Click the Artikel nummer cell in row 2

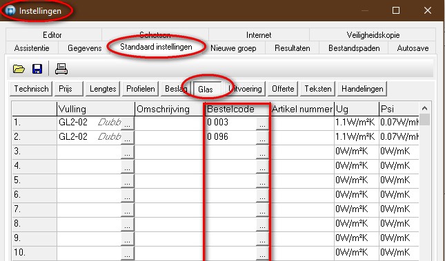click(x=303, y=138)
